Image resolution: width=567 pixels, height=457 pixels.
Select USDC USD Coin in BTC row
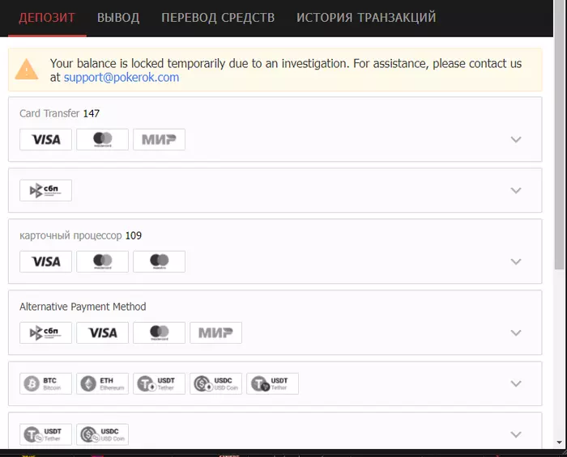tap(216, 383)
